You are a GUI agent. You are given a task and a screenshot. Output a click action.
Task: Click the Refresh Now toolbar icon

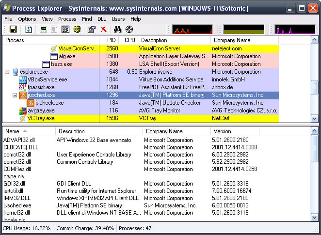[x=29, y=30]
